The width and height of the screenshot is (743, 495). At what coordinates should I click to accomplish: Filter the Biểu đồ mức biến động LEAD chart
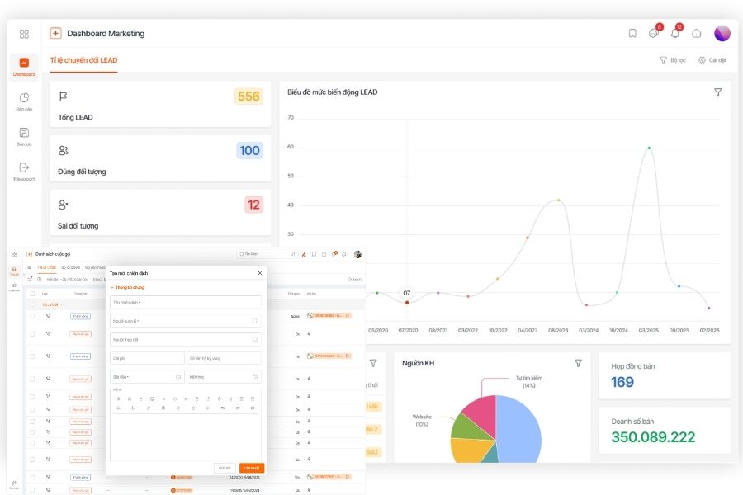click(718, 92)
